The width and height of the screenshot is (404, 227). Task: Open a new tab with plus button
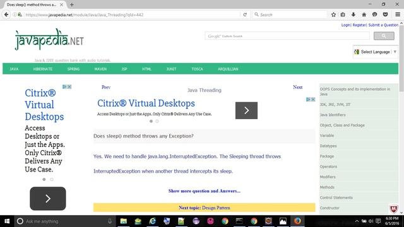pos(72,4)
